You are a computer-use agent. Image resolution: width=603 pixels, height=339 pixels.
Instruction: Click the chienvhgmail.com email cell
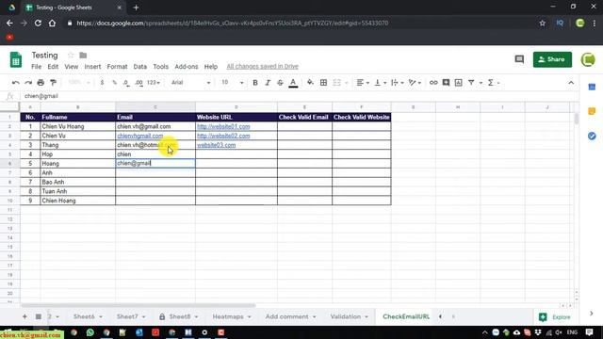coord(155,136)
